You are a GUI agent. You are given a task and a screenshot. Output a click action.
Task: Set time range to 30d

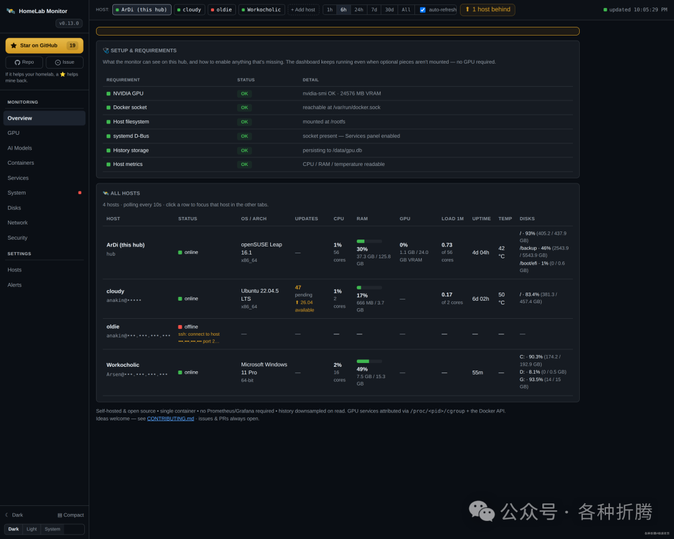point(389,9)
